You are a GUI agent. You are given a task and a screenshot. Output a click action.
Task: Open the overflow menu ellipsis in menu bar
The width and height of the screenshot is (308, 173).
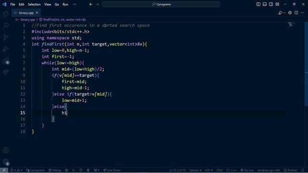click(75, 4)
